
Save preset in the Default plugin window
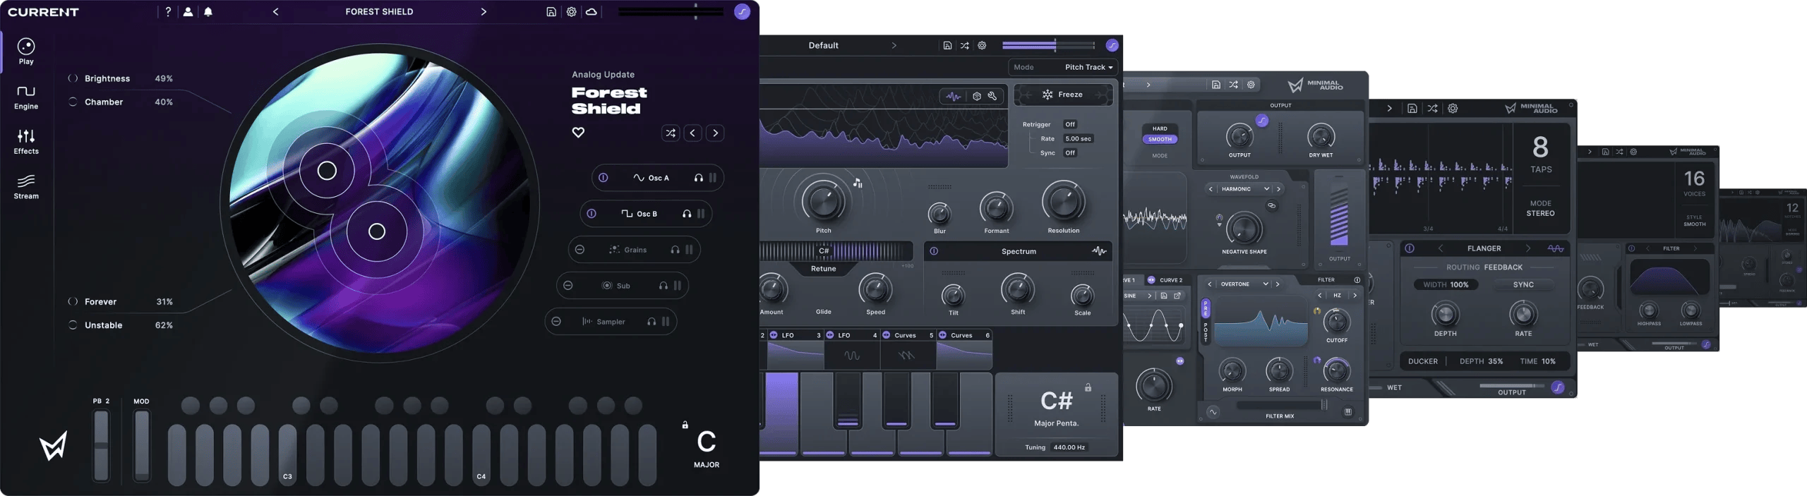pyautogui.click(x=947, y=45)
